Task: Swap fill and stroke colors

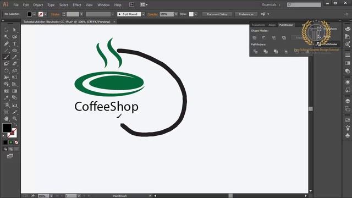Action: click(x=15, y=125)
